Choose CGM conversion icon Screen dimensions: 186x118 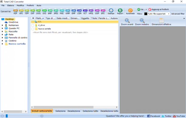click(x=79, y=11)
